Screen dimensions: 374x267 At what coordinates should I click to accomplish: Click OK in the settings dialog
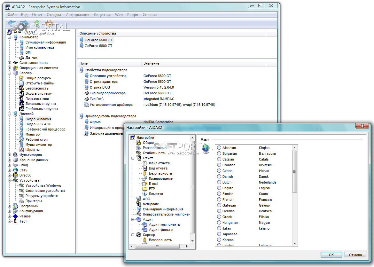[331, 255]
